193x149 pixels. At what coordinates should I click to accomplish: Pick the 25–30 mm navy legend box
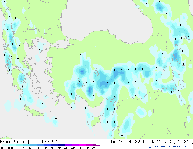pos(61,145)
